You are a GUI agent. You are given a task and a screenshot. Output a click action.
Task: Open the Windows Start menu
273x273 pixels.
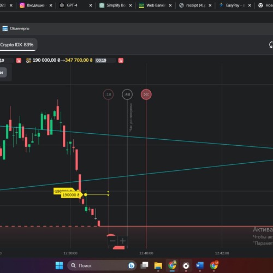pyautogui.click(x=59, y=265)
